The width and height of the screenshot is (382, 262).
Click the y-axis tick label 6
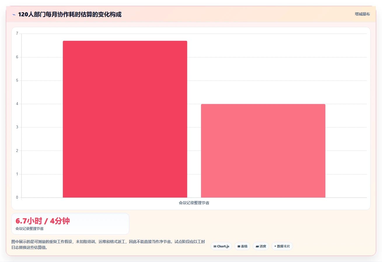point(17,57)
